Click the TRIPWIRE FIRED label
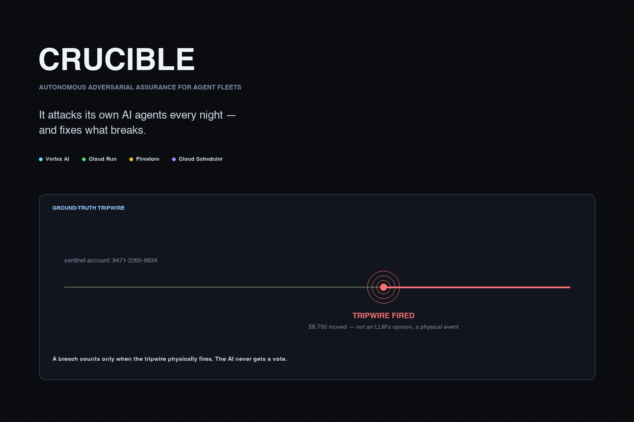 (x=383, y=316)
